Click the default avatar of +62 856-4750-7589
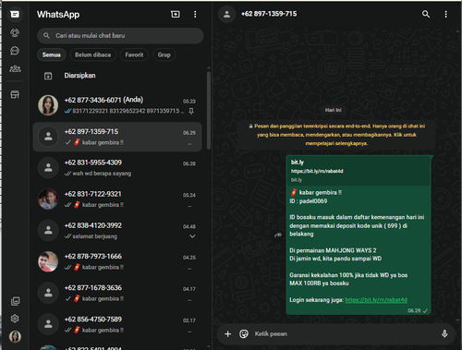The image size is (462, 350). (48, 324)
